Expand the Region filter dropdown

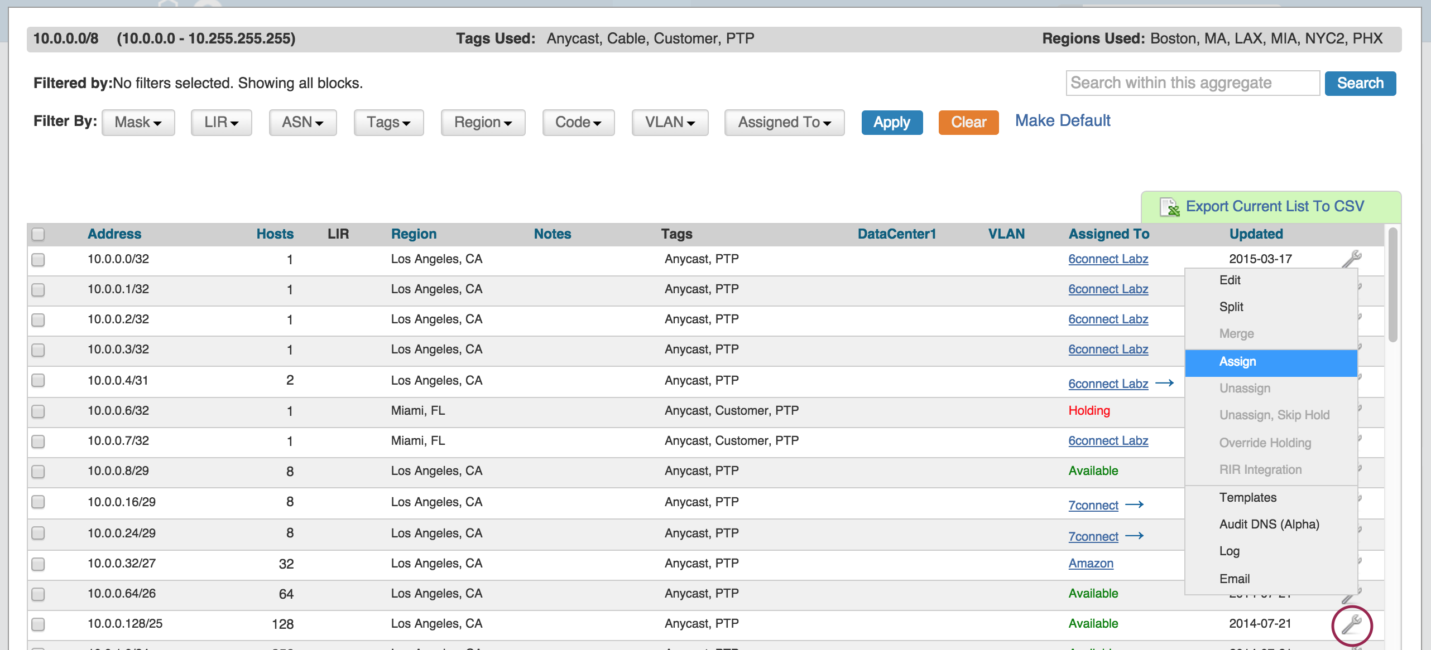tap(483, 122)
